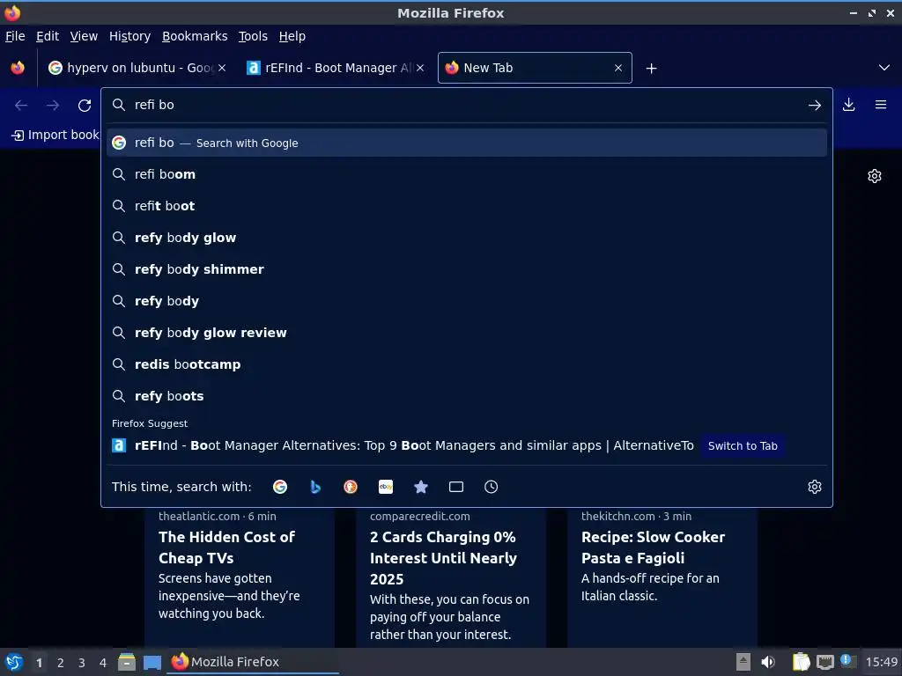Image resolution: width=902 pixels, height=676 pixels.
Task: Switch to virtual desktop 4
Action: point(103,663)
